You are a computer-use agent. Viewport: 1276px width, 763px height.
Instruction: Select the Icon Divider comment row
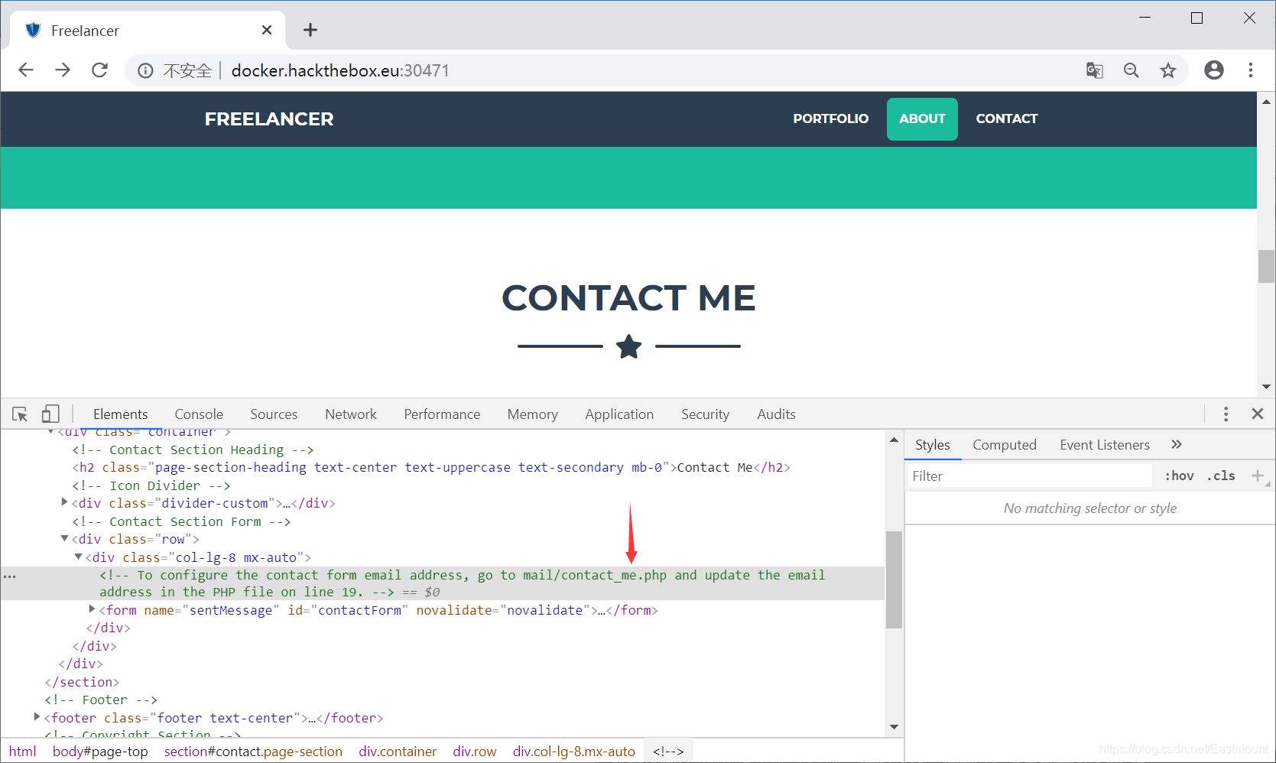pyautogui.click(x=151, y=485)
